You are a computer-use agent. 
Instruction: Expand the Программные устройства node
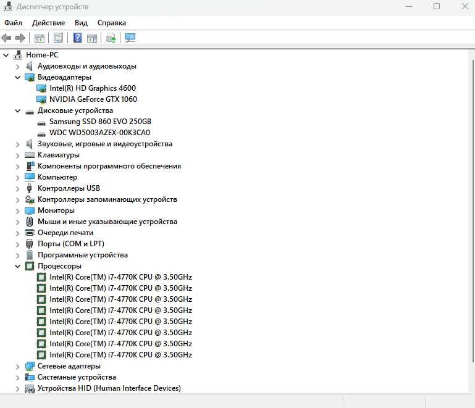pos(17,256)
